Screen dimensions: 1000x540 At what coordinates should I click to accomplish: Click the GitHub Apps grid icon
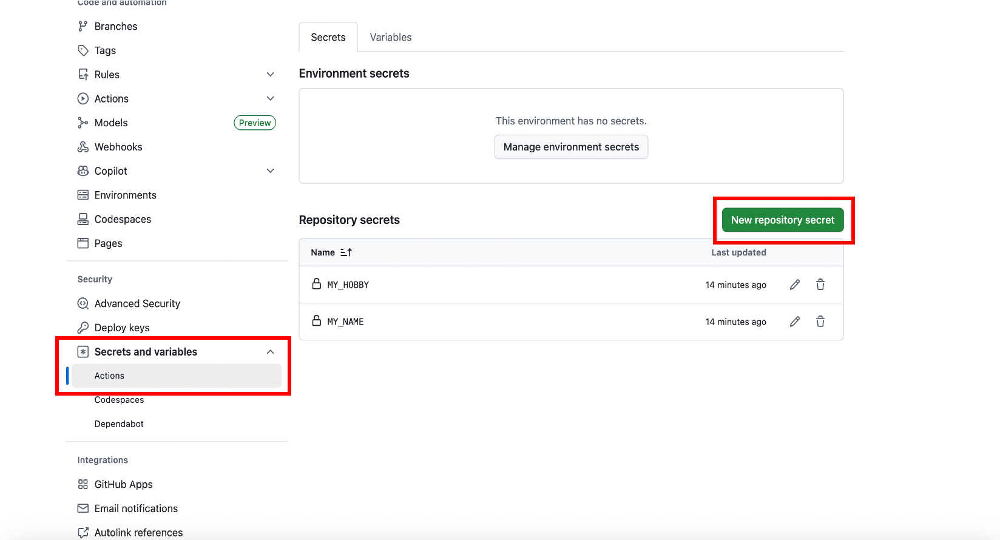click(x=83, y=484)
